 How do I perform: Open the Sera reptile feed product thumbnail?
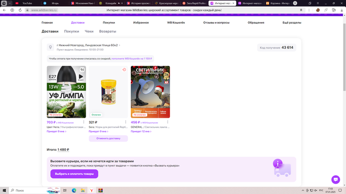(108, 92)
